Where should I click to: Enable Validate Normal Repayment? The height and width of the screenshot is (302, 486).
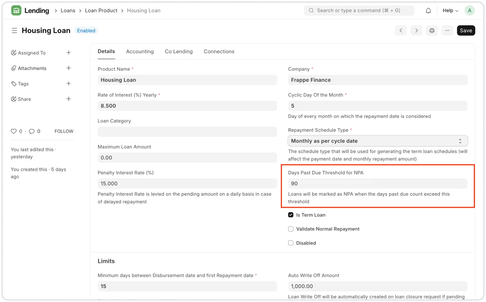click(x=290, y=229)
